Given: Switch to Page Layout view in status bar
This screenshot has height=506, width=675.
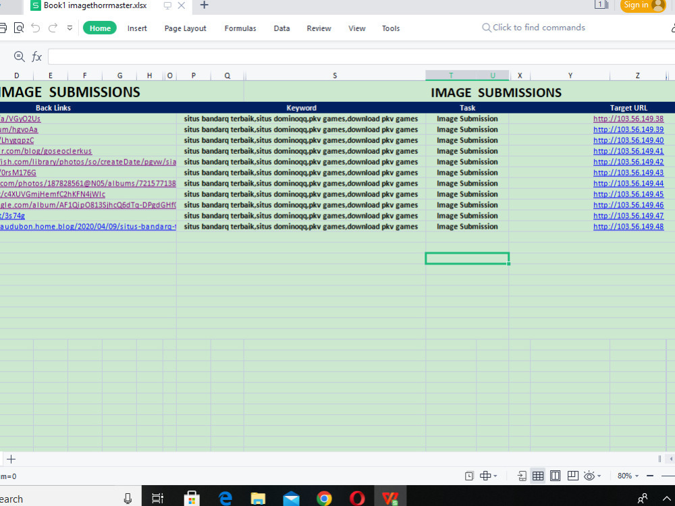Looking at the screenshot, I should [556, 476].
